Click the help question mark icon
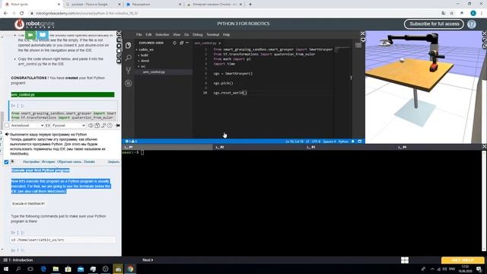Viewport: 487px width, 274px height. tap(472, 24)
